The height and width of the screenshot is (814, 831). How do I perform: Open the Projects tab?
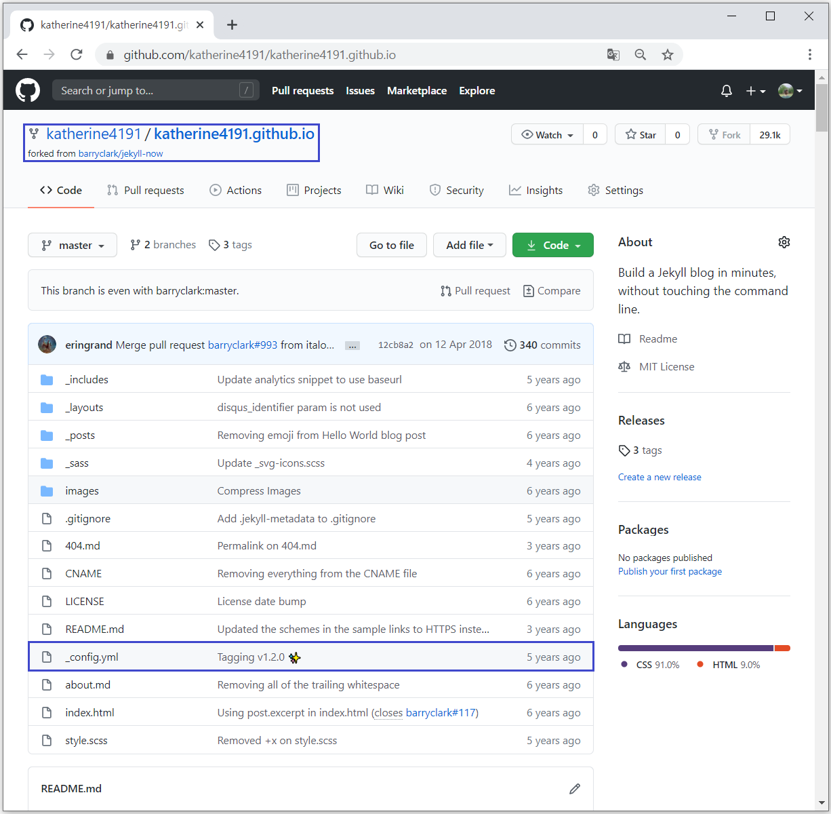coord(314,190)
